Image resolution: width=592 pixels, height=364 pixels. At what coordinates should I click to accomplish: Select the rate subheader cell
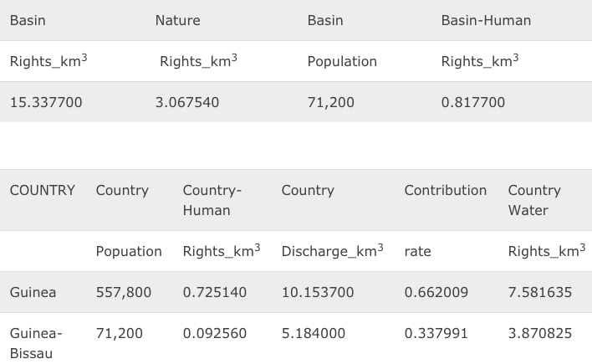[x=417, y=251]
